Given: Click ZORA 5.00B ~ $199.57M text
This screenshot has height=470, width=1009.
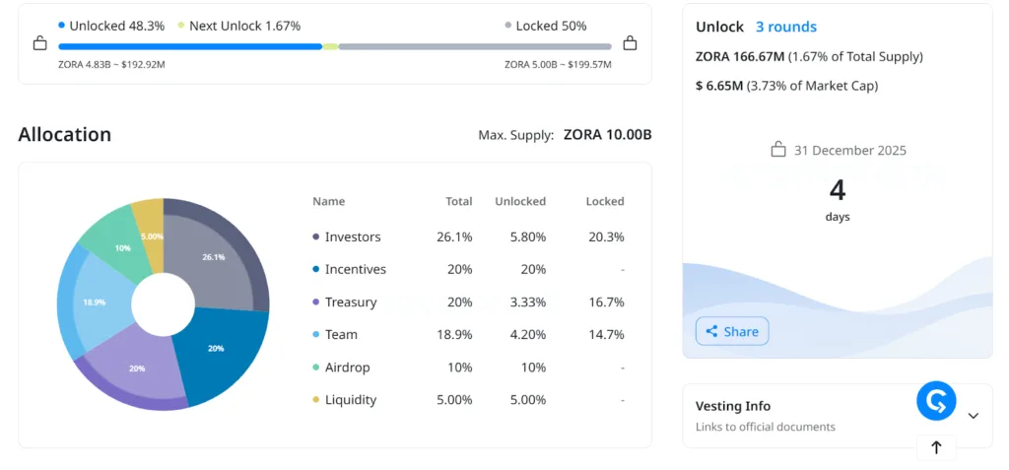Looking at the screenshot, I should [x=558, y=64].
